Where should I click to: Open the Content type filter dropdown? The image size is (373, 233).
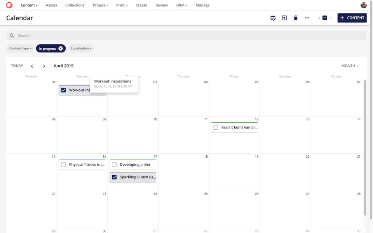20,48
